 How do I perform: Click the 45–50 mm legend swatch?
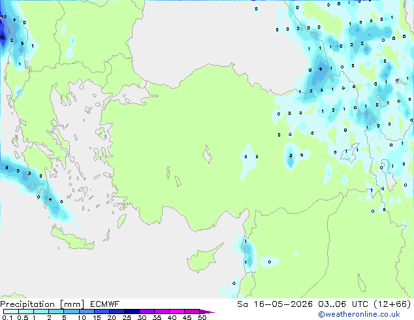[x=192, y=312]
